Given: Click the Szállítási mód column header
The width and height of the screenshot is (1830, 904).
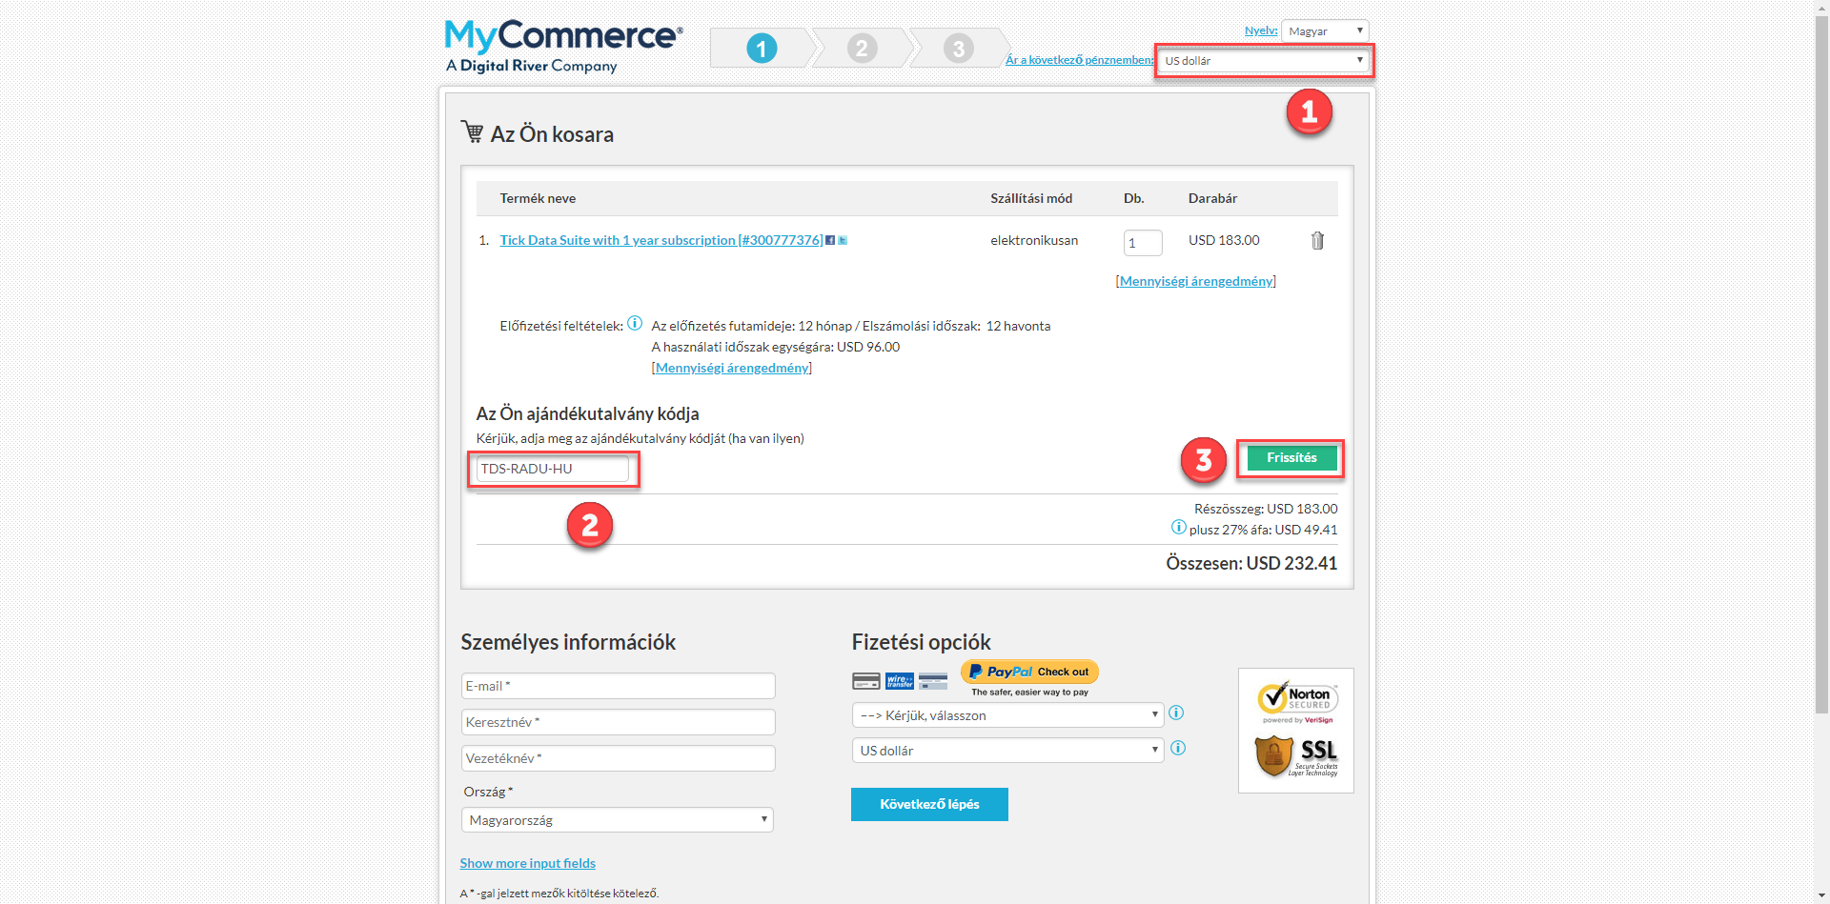Looking at the screenshot, I should tap(1031, 198).
